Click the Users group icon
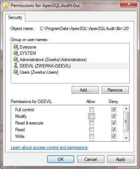Image resolution: width=140 pixels, height=169 pixels. pyautogui.click(x=16, y=72)
